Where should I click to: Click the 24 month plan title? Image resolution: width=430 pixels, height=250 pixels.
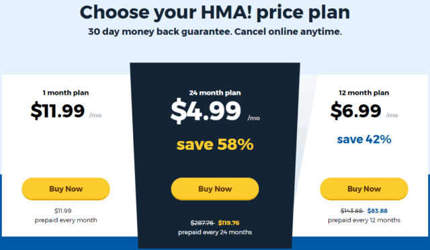[215, 93]
